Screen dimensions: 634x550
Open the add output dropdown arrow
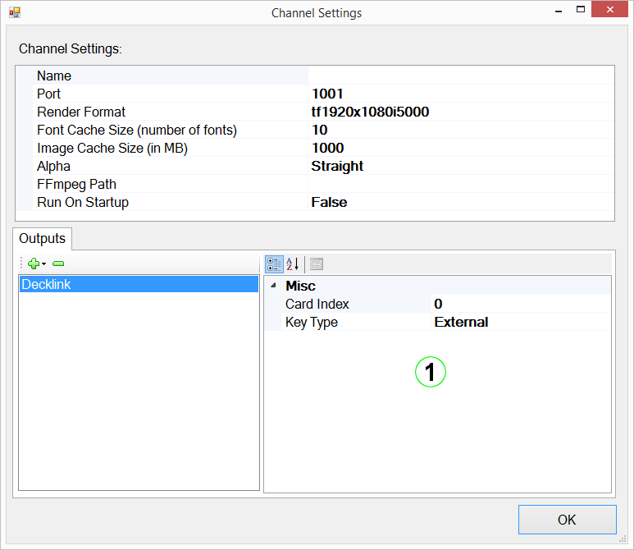coord(43,264)
